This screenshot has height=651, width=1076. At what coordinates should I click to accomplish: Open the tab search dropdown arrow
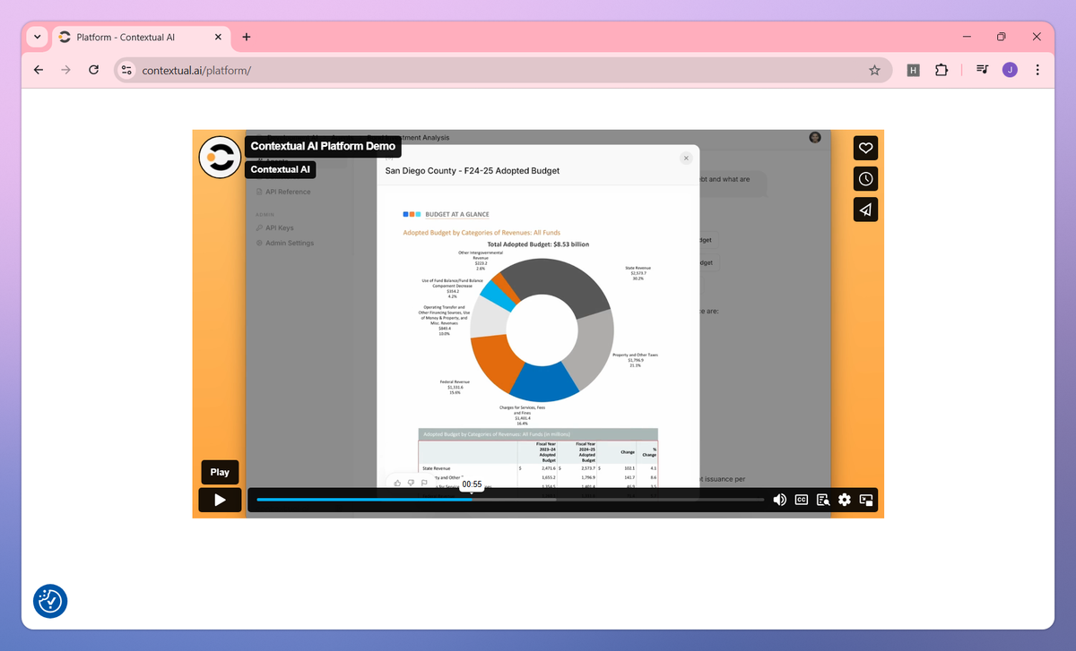(x=37, y=38)
